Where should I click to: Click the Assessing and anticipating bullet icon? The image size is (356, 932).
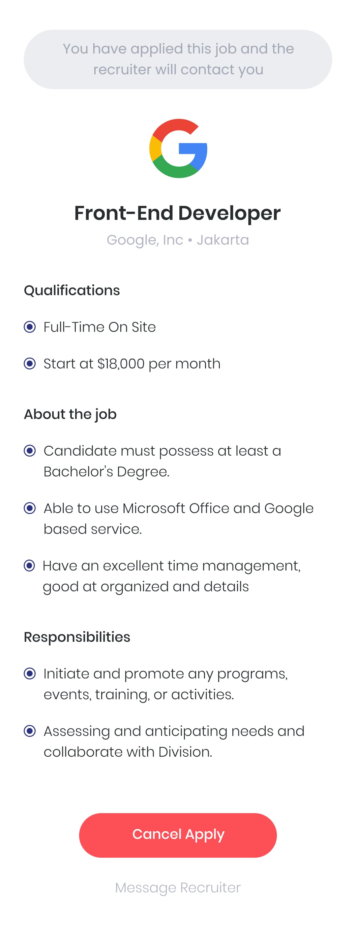tap(30, 731)
